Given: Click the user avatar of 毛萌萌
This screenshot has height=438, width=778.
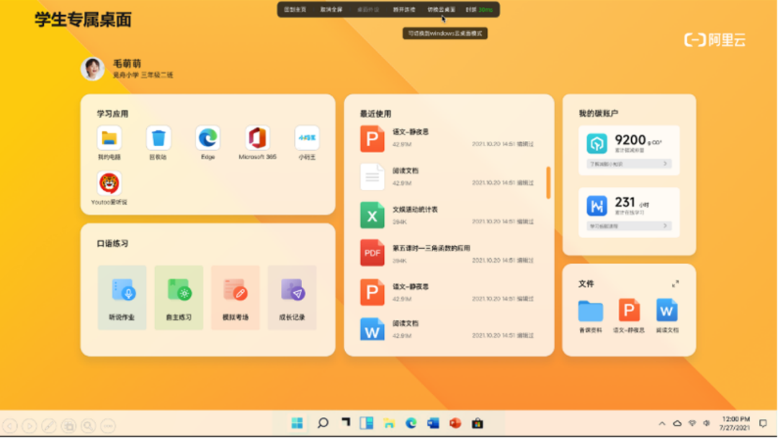Looking at the screenshot, I should pos(93,68).
